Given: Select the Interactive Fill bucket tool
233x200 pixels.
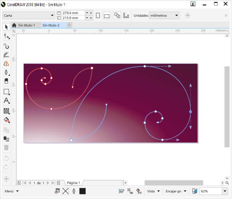Looking at the screenshot, I should tap(6, 120).
